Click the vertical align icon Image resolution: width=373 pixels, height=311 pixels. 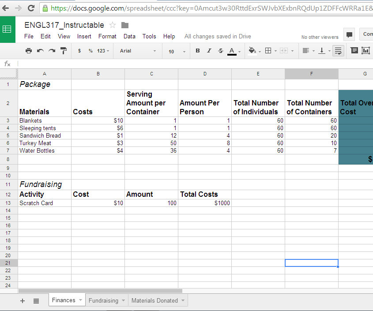(322, 51)
